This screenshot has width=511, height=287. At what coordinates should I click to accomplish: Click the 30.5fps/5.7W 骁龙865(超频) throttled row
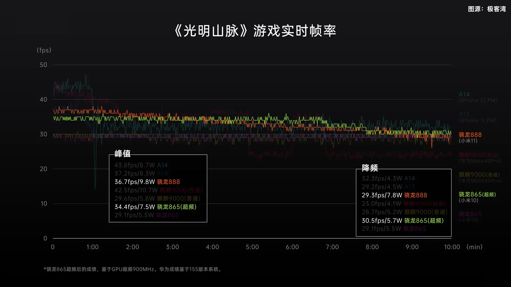point(403,221)
